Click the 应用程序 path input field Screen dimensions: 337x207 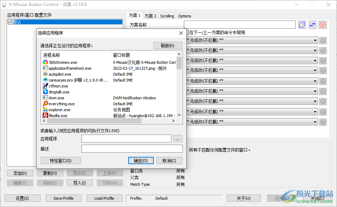point(127,139)
